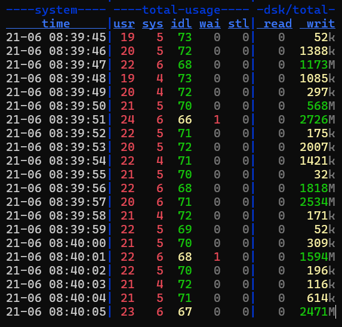
Task: Click the usr value 23 at 08:40:05
Action: tap(128, 311)
